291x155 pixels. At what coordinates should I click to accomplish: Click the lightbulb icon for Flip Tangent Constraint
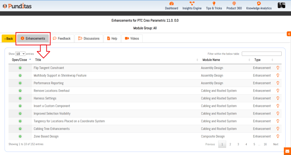pos(278,68)
